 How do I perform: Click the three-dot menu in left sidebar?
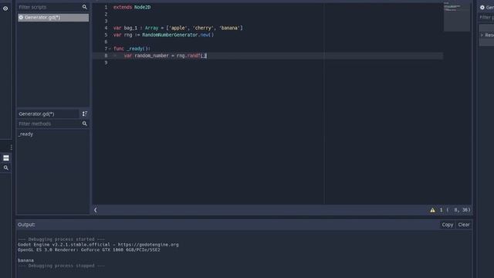point(12,147)
